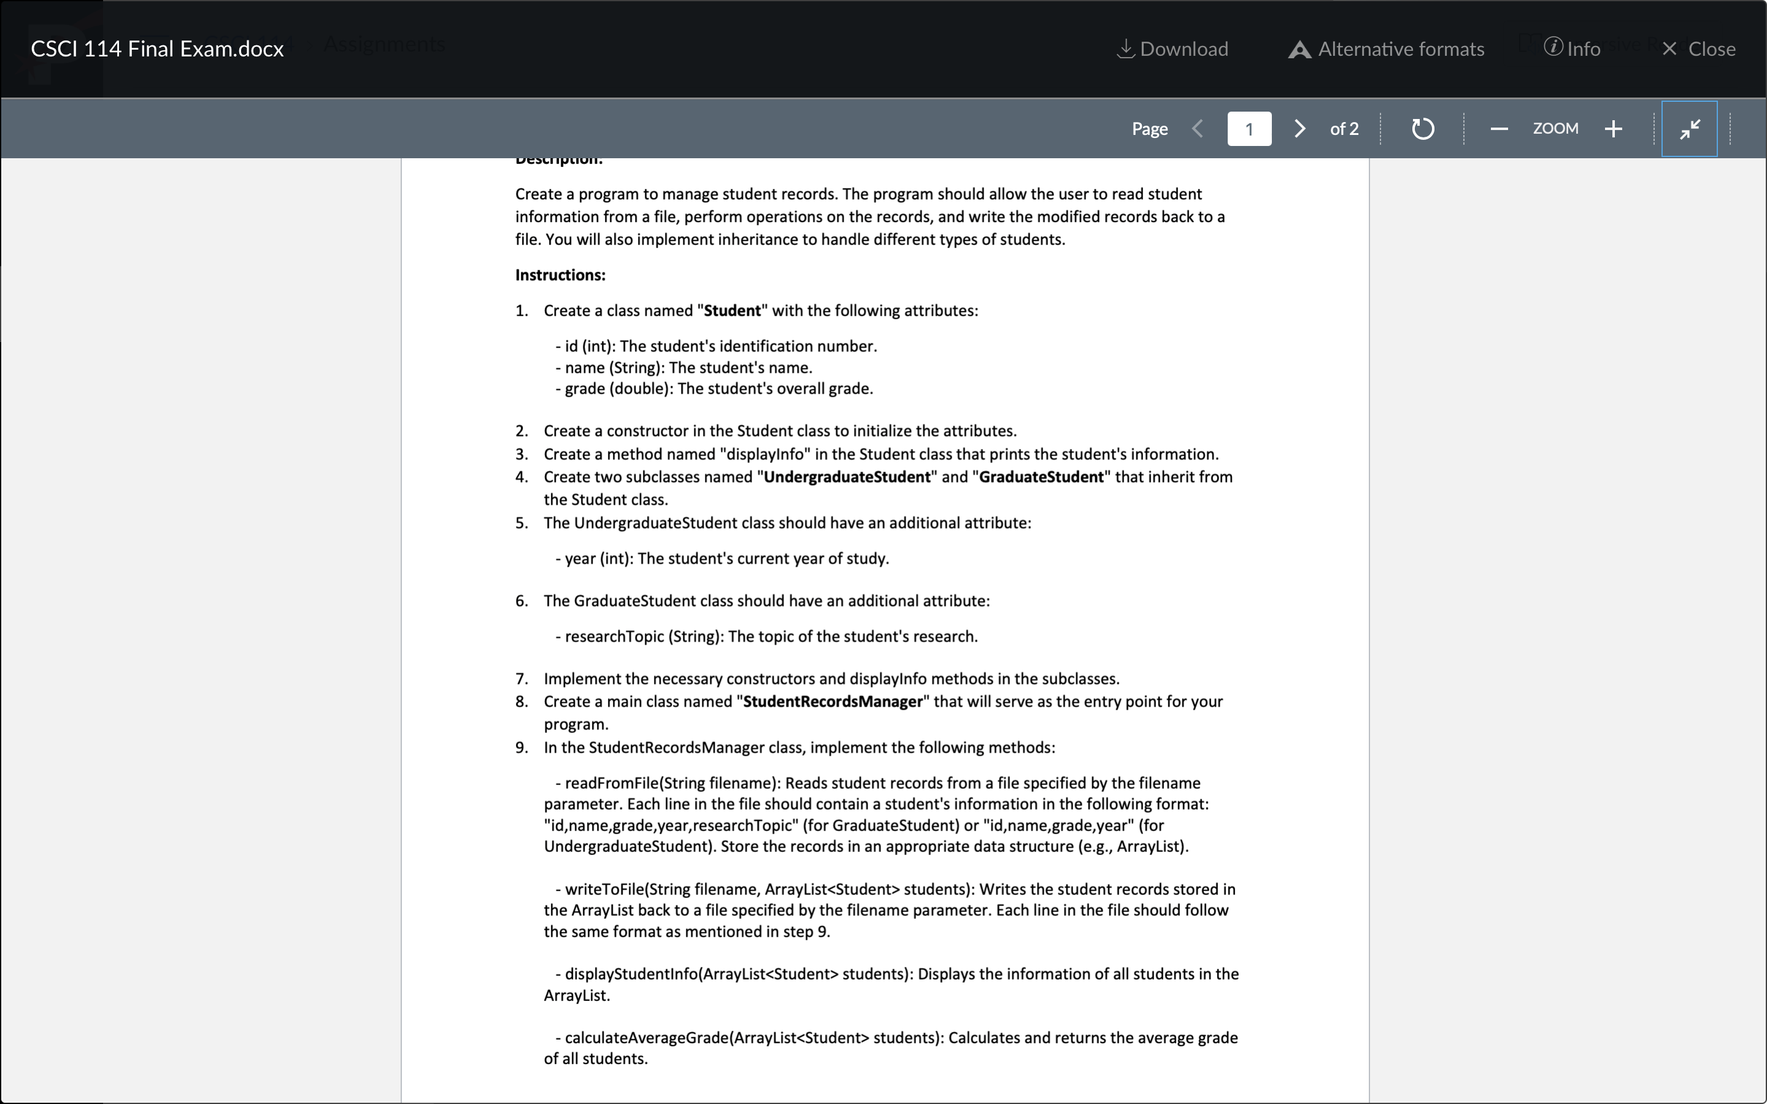This screenshot has height=1104, width=1767.
Task: Download the exam document using the download arrow icon
Action: point(1125,48)
